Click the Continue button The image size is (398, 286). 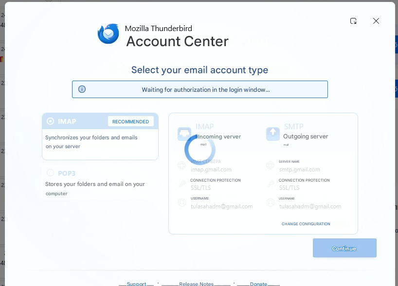[x=344, y=248]
